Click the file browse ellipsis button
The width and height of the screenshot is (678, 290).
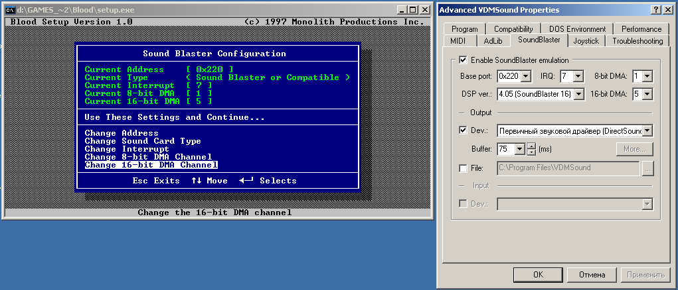click(647, 168)
